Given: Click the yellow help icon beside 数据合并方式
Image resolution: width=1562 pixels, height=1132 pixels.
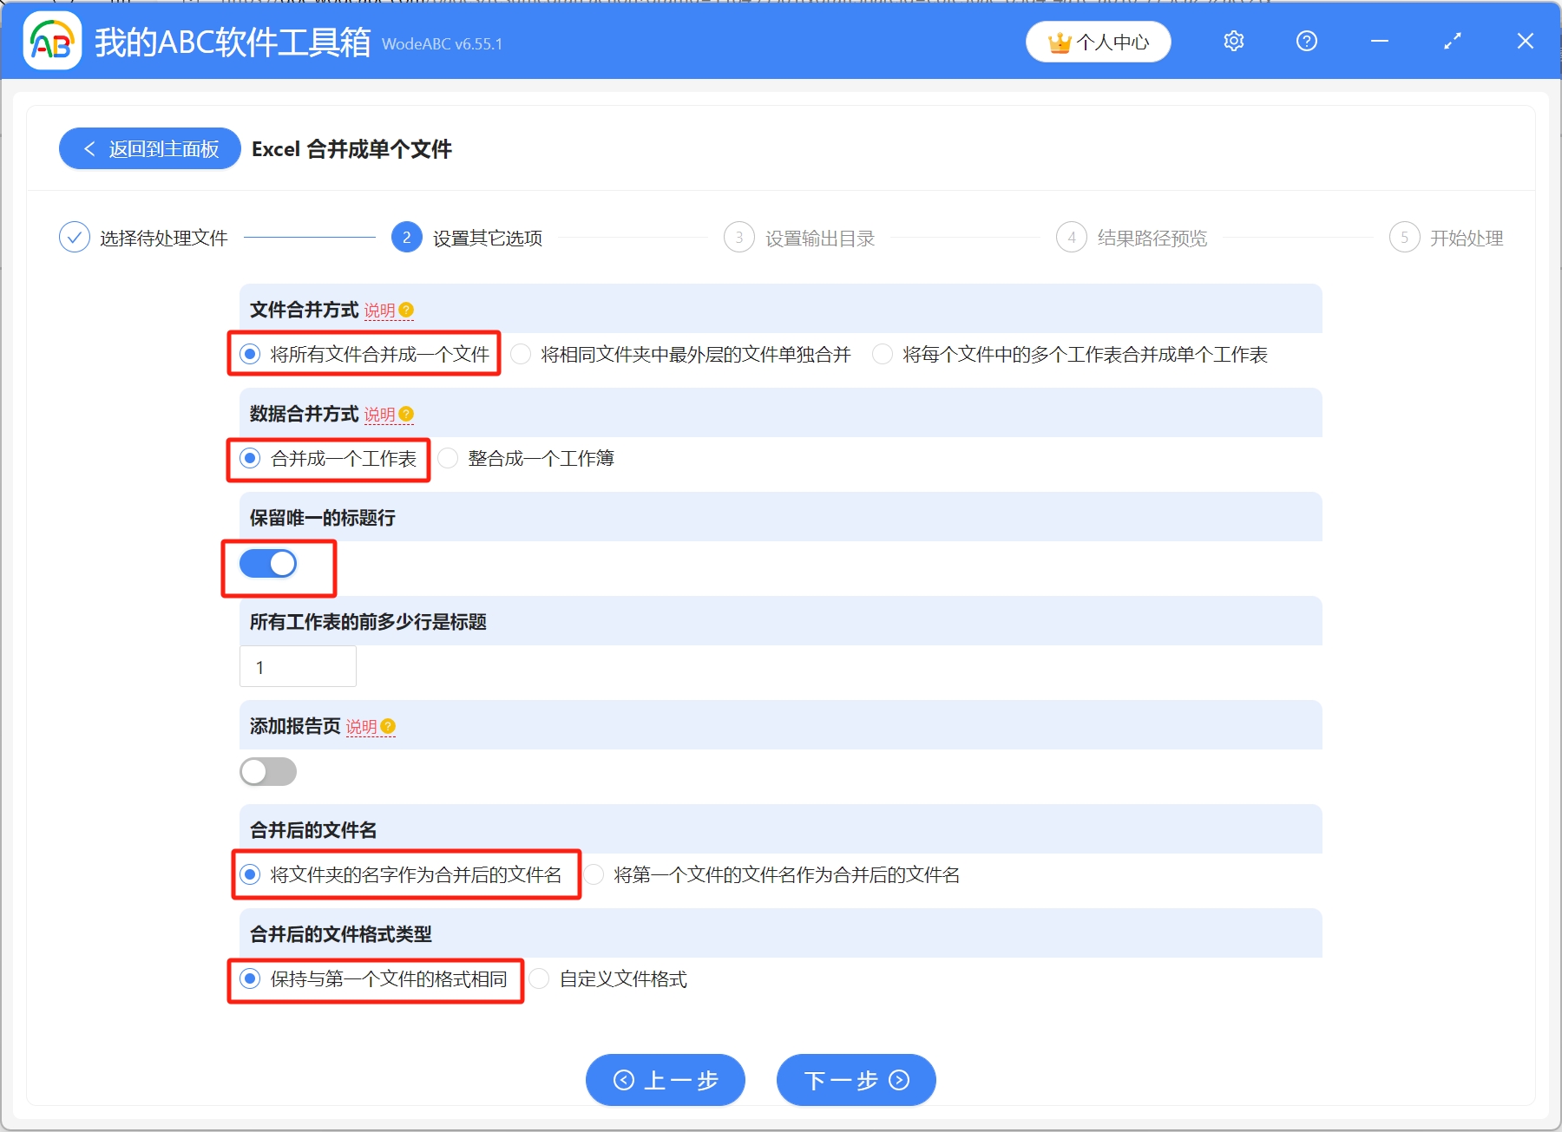Looking at the screenshot, I should point(405,414).
